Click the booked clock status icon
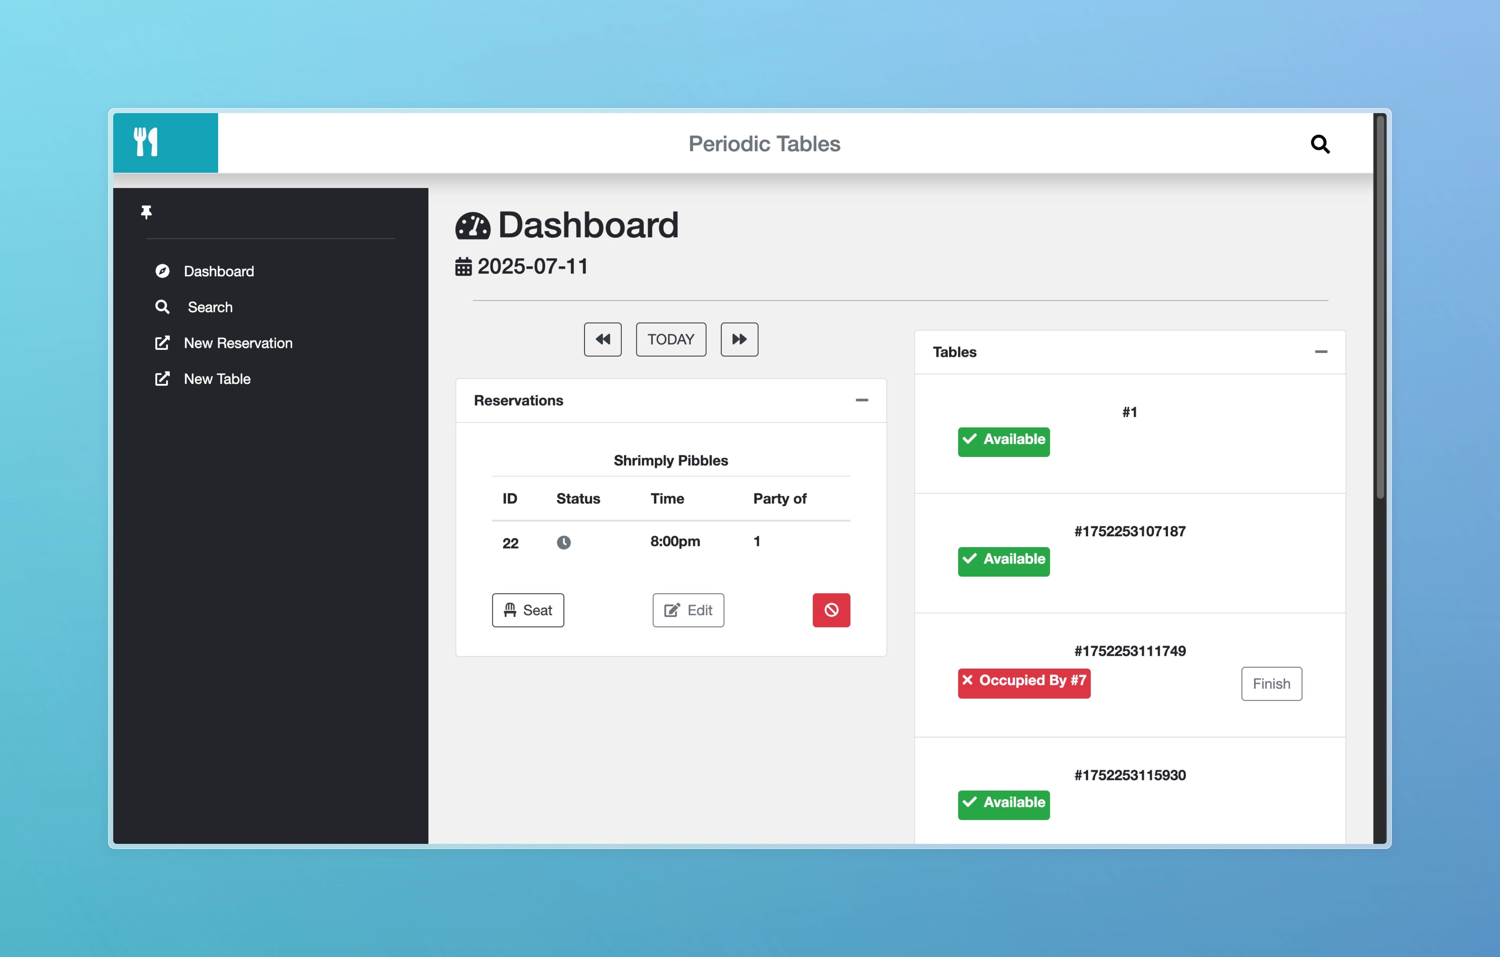Screen dimensions: 1500x957 pyautogui.click(x=564, y=542)
